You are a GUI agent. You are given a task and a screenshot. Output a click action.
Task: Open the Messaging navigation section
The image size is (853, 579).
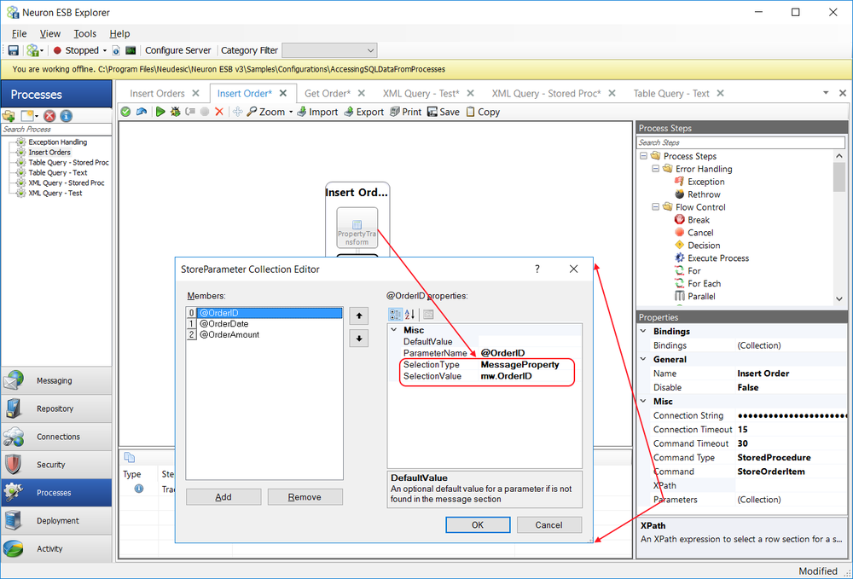[x=56, y=380]
